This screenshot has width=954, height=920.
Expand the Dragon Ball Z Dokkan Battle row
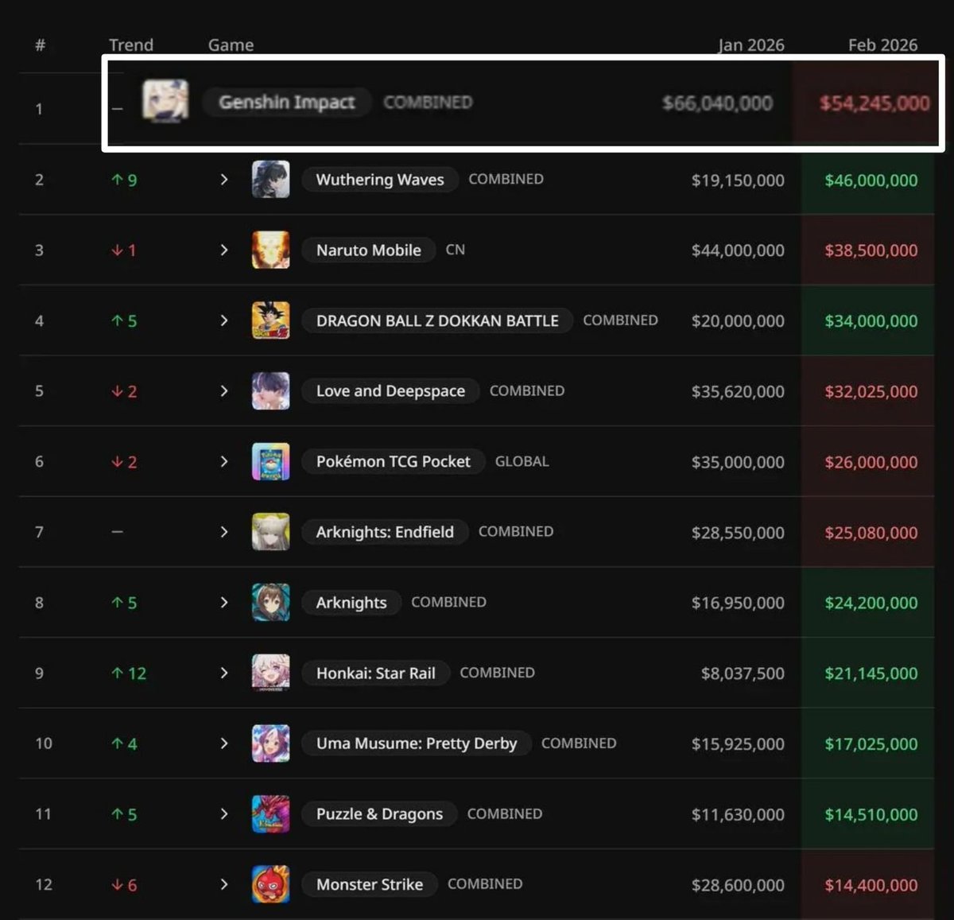tap(224, 320)
